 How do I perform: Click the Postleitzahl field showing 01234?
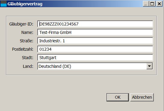coord(95,49)
